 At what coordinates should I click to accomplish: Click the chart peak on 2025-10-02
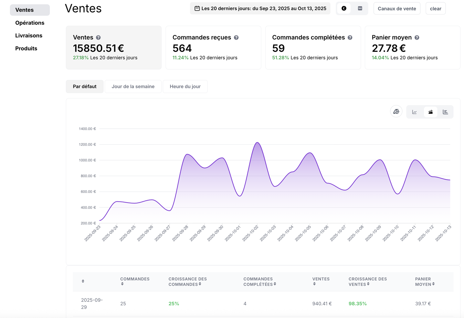point(257,142)
